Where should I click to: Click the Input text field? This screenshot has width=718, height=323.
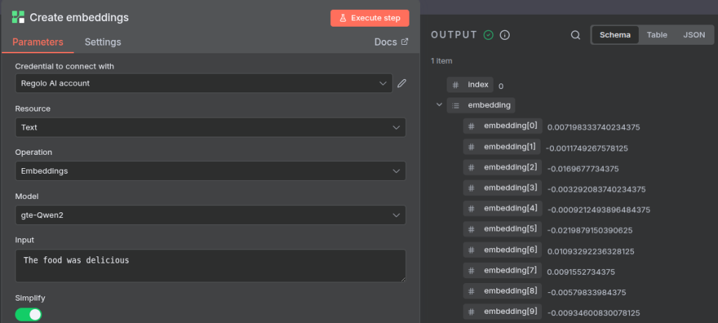click(x=210, y=266)
